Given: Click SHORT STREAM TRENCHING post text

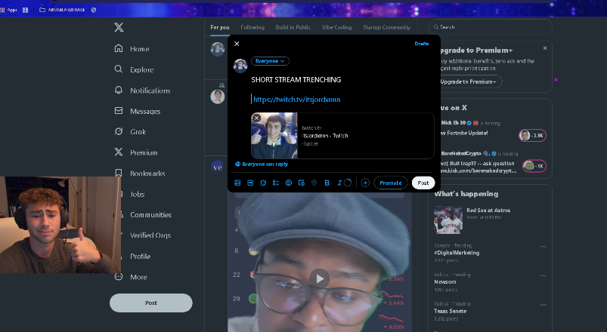Looking at the screenshot, I should (296, 80).
